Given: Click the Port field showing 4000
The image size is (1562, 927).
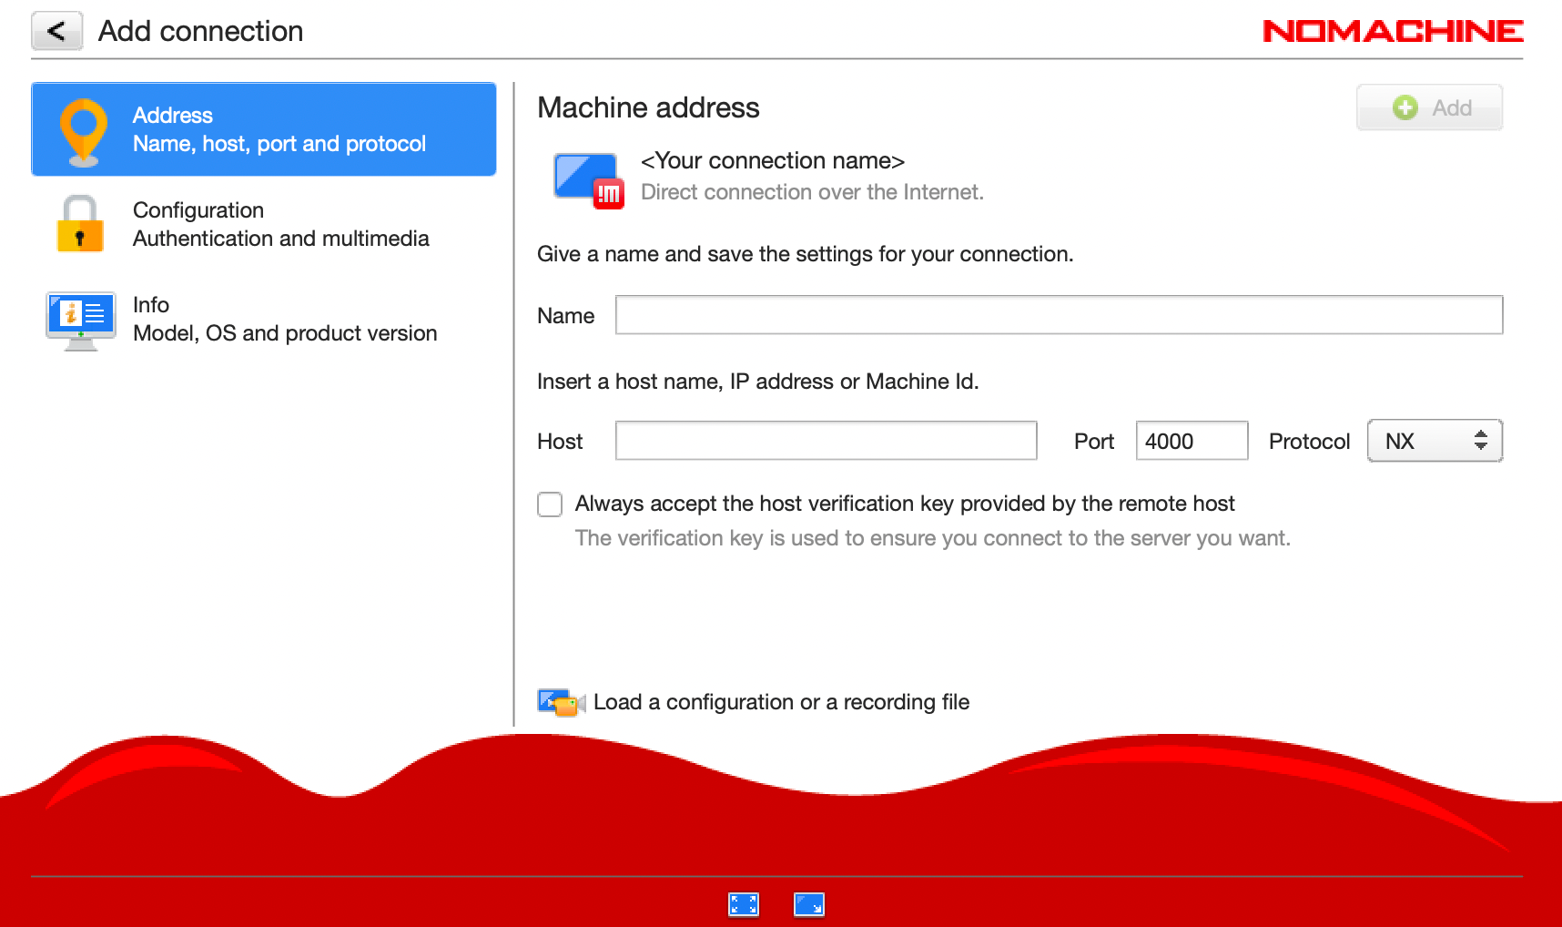Looking at the screenshot, I should (x=1191, y=441).
